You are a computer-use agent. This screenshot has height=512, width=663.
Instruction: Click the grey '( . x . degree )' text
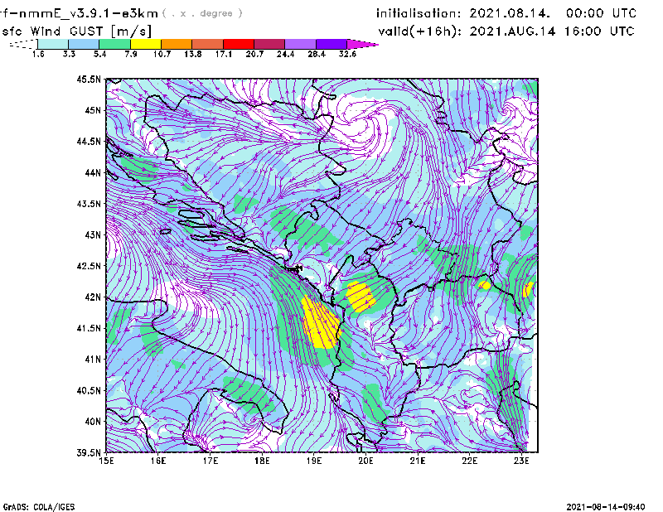[202, 13]
